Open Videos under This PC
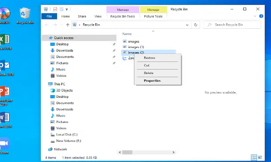This screenshot has width=271, height=162. (61, 128)
